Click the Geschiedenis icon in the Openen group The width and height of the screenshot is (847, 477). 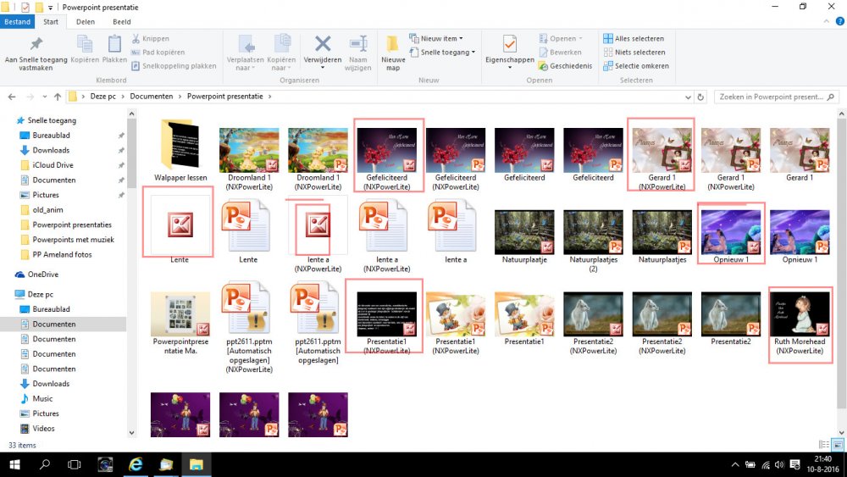click(x=543, y=66)
